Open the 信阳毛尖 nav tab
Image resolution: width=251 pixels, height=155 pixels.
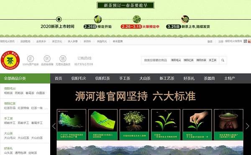(79, 78)
